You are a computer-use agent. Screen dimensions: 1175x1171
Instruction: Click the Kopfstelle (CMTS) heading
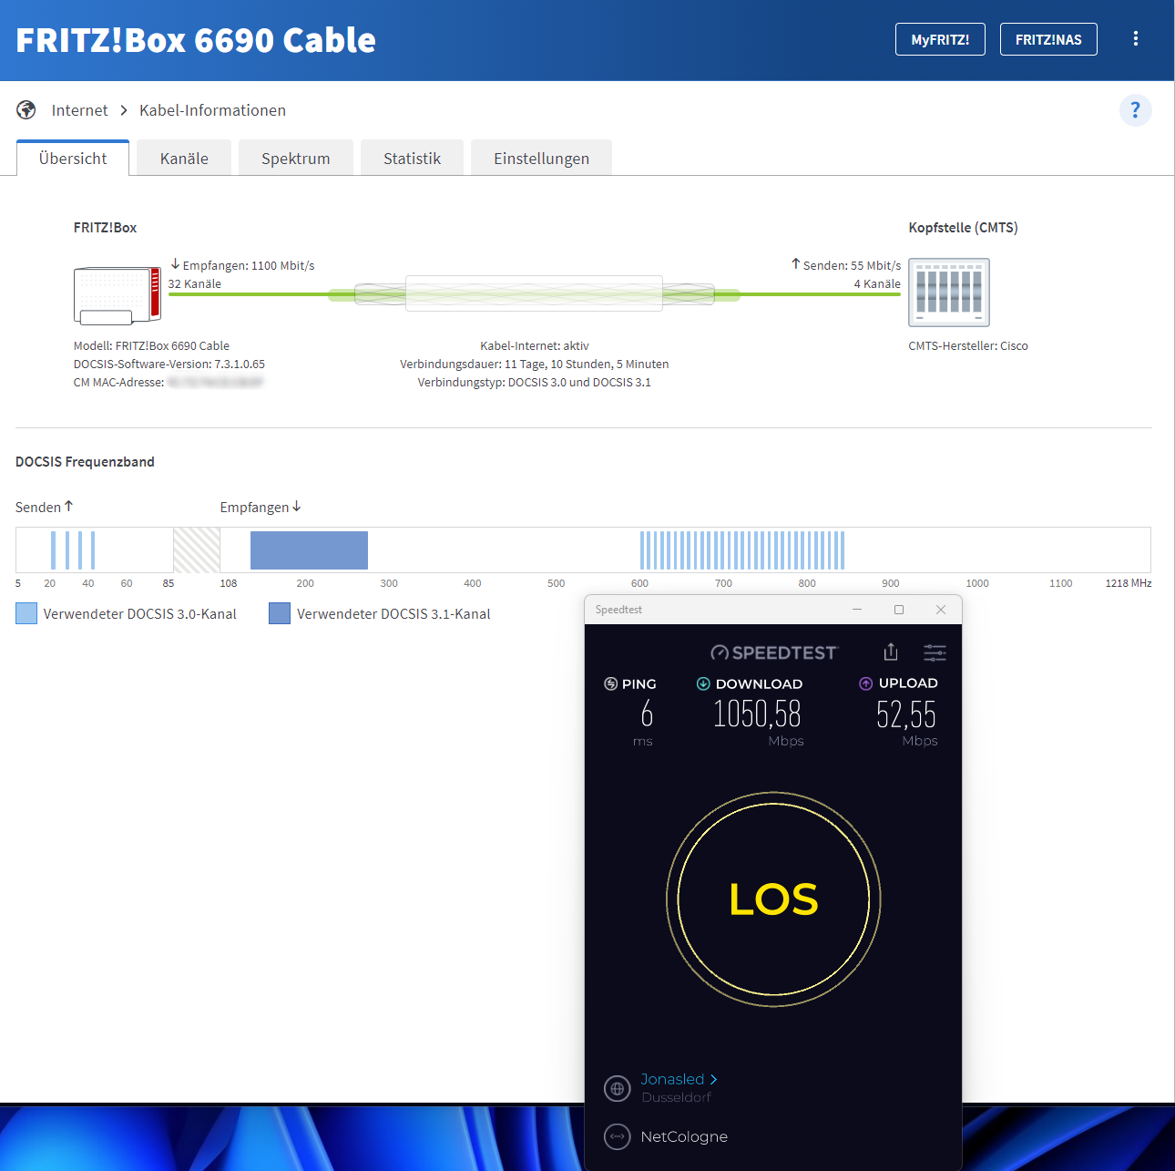pyautogui.click(x=963, y=228)
